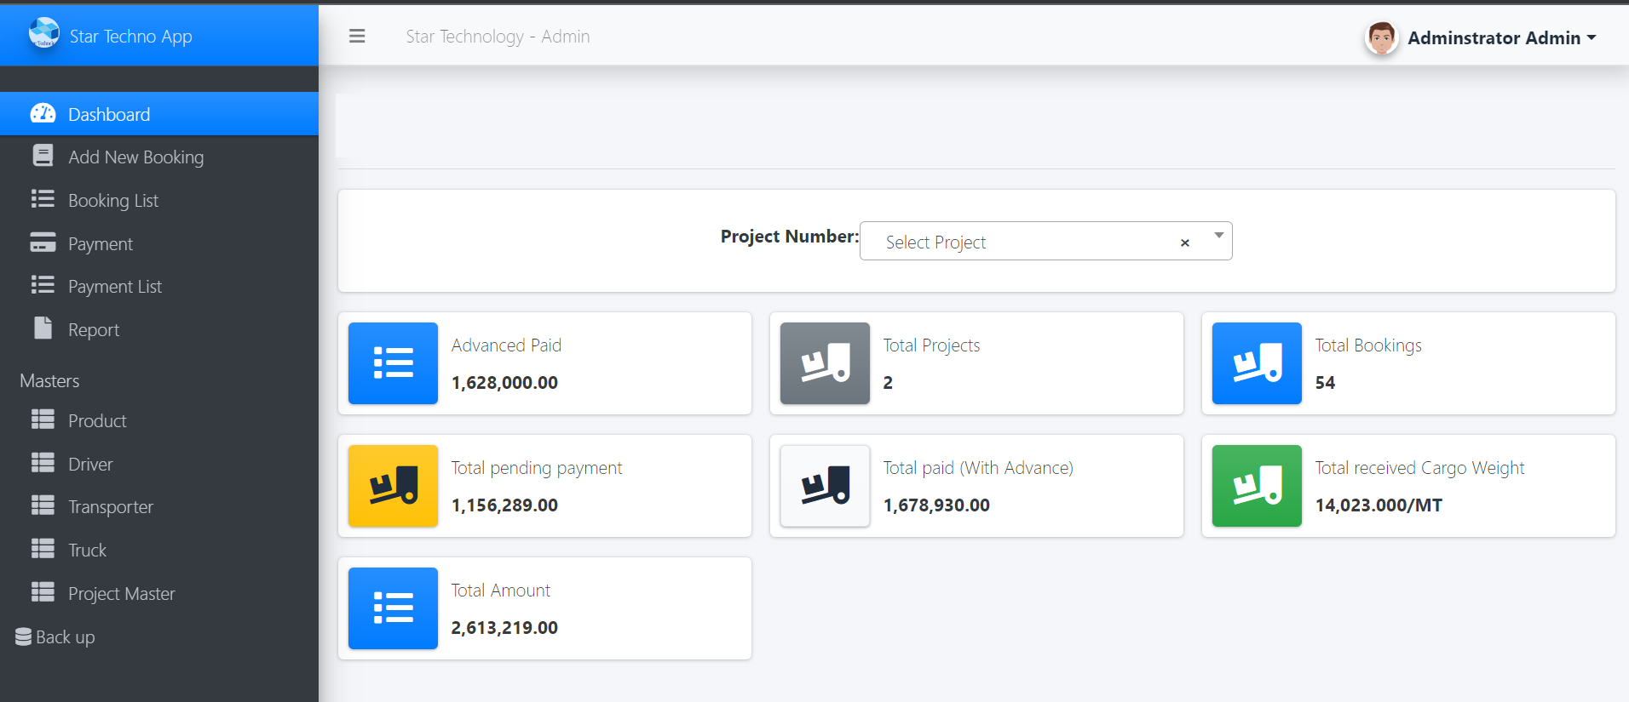Click the Project Number label
Screen dimensions: 1629x702
789,236
